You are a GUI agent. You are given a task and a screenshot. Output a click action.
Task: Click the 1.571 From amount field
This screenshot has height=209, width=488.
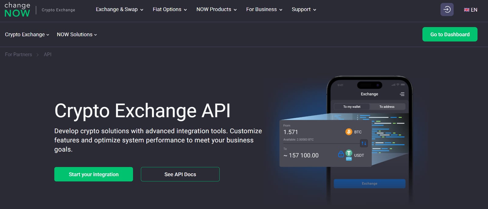291,132
